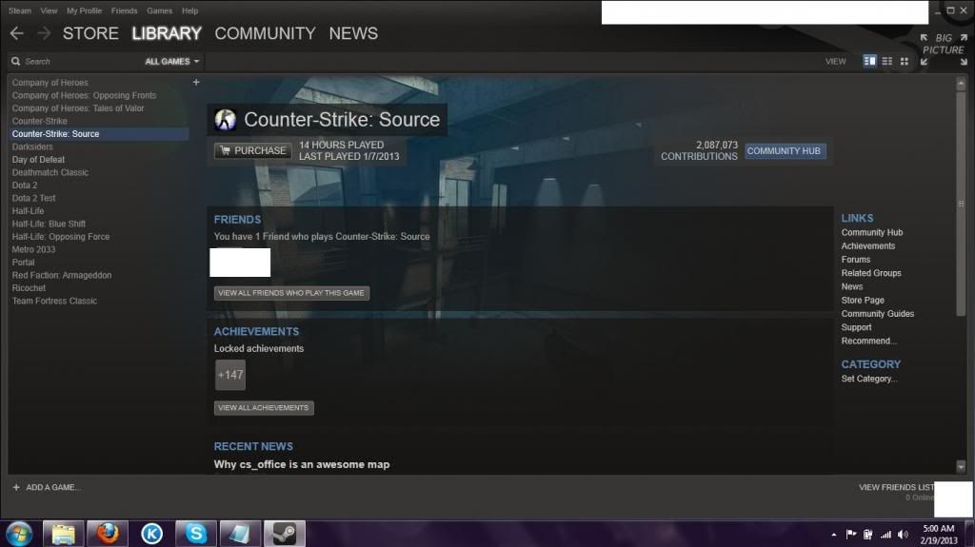Open the View menu
The height and width of the screenshot is (547, 975).
49,10
